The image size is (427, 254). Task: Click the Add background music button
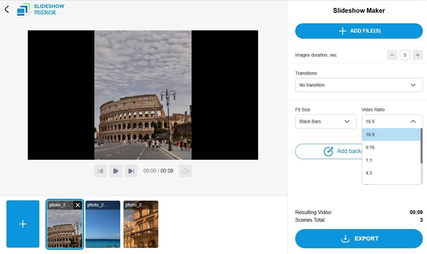(x=328, y=151)
